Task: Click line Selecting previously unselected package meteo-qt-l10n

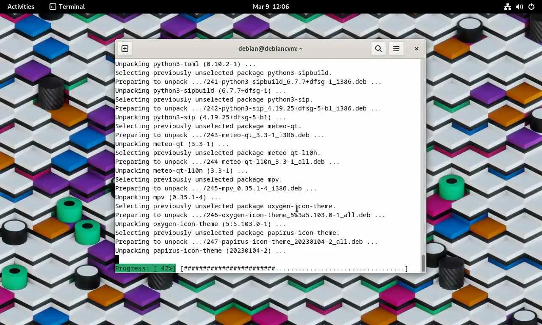Action: [218, 153]
